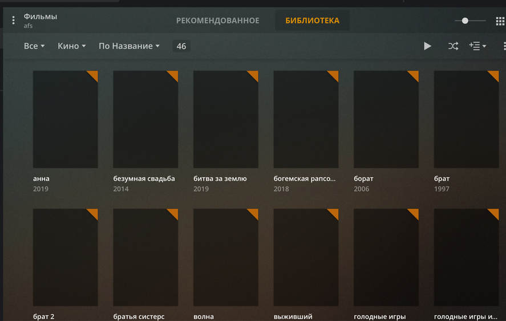Click the 46 item count badge
Viewport: 506px width, 321px height.
coord(181,46)
